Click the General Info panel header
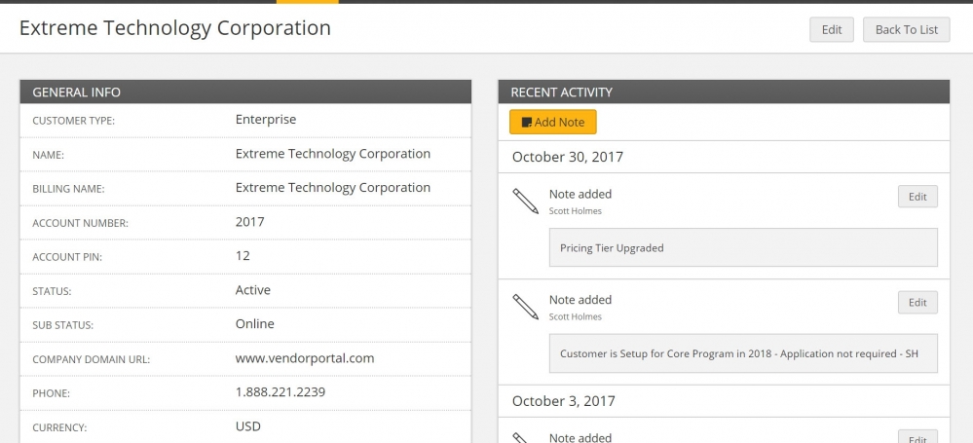The image size is (973, 443). point(245,92)
